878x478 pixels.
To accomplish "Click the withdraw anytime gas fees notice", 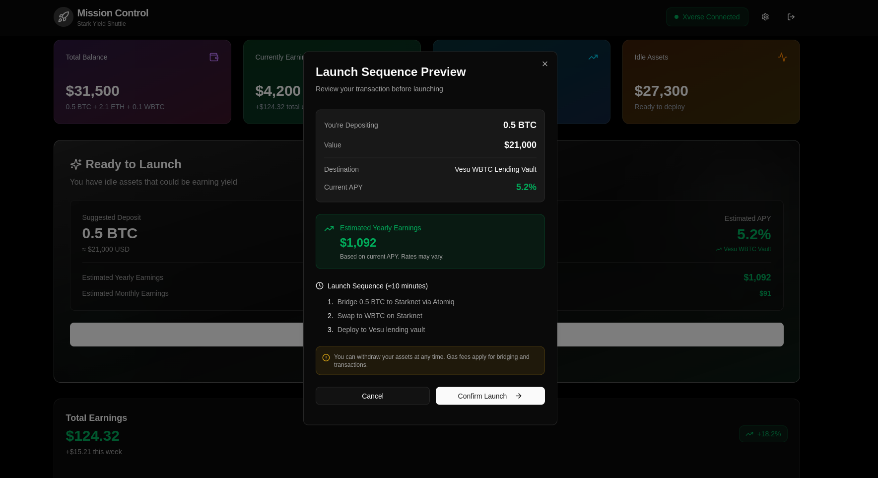I will point(430,361).
